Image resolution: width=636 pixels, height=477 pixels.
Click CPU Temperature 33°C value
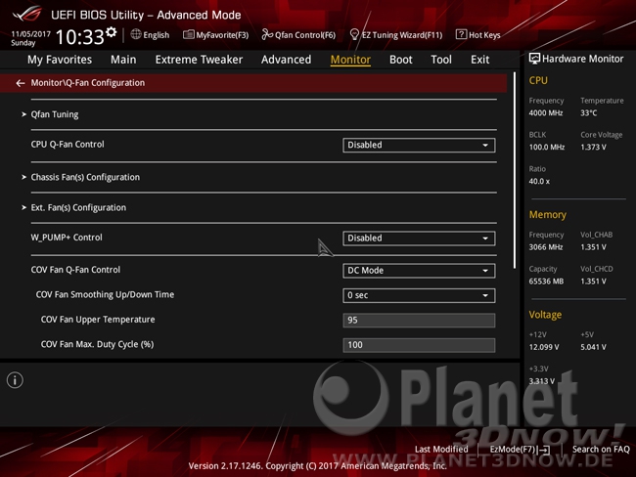(588, 113)
